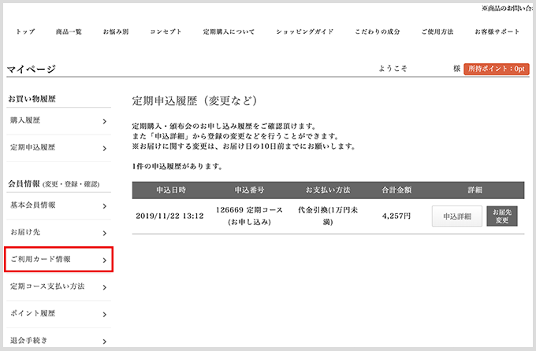Open the お悩み別 navigation item
The height and width of the screenshot is (351, 536).
tap(116, 31)
